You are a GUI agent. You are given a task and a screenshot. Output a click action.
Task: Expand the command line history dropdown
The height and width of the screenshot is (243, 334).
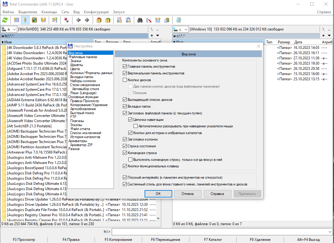pos(330,232)
